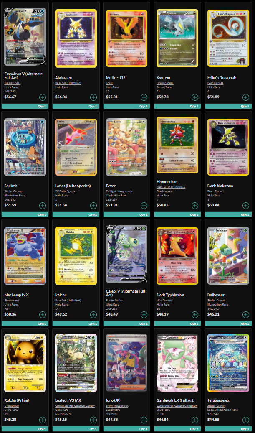Click the plus icon on the Hitmonchan listing
Screen dimensions: 255x433
click(x=195, y=206)
